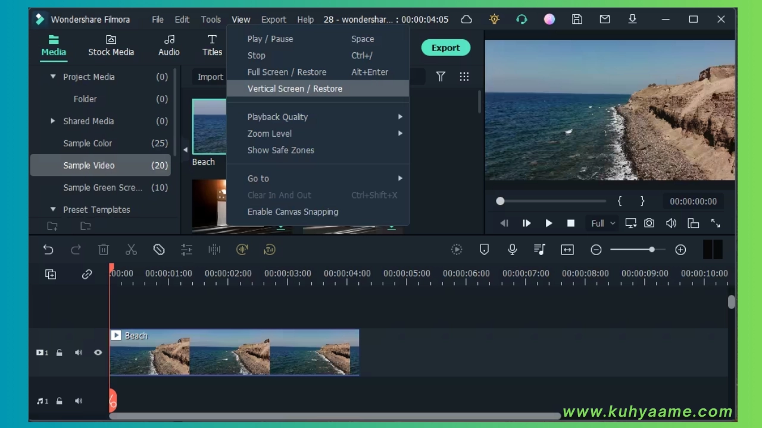Open preview display settings monitor icon

[630, 224]
